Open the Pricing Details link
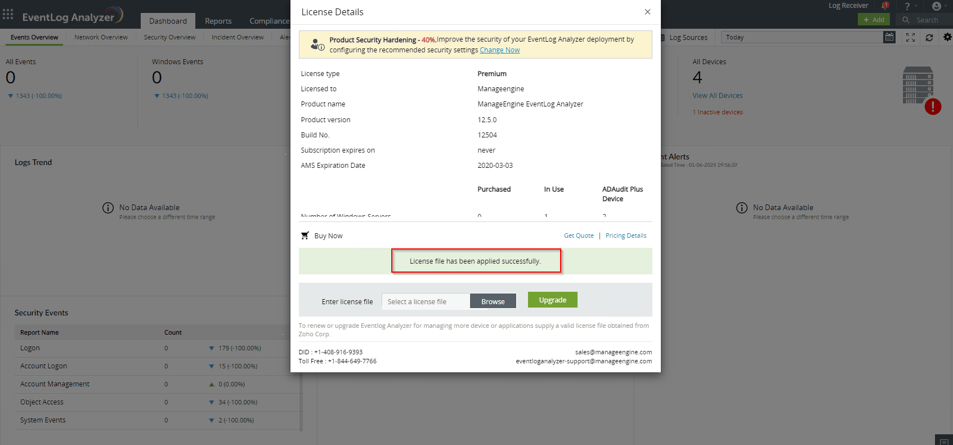Screen dimensions: 953x445 [x=625, y=235]
